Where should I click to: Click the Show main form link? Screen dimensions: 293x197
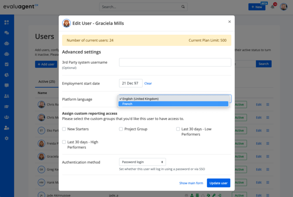[191, 183]
